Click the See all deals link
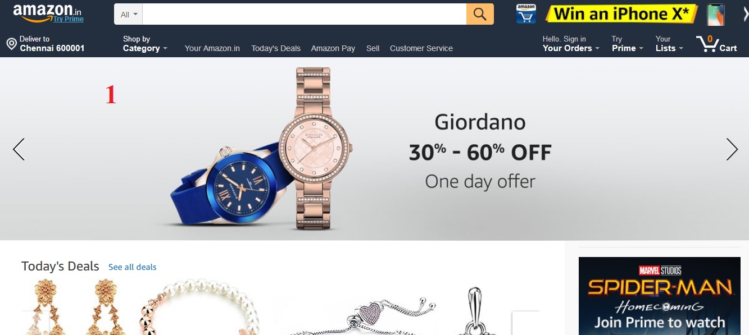 coord(133,267)
